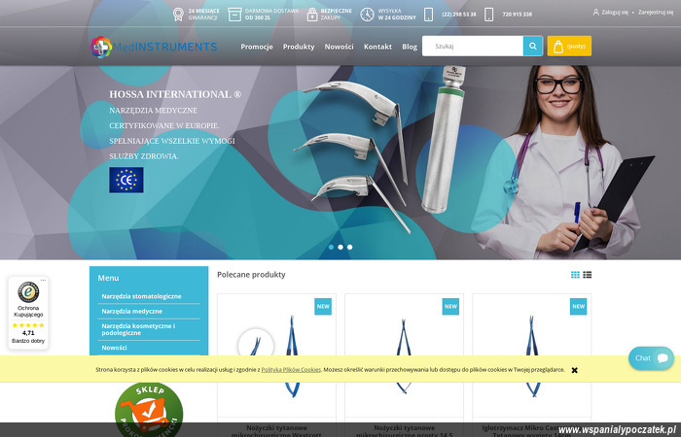Screen dimensions: 681x437
Task: Click the HOSSA INTERNATIONAL banner title
Action: pyautogui.click(x=175, y=94)
